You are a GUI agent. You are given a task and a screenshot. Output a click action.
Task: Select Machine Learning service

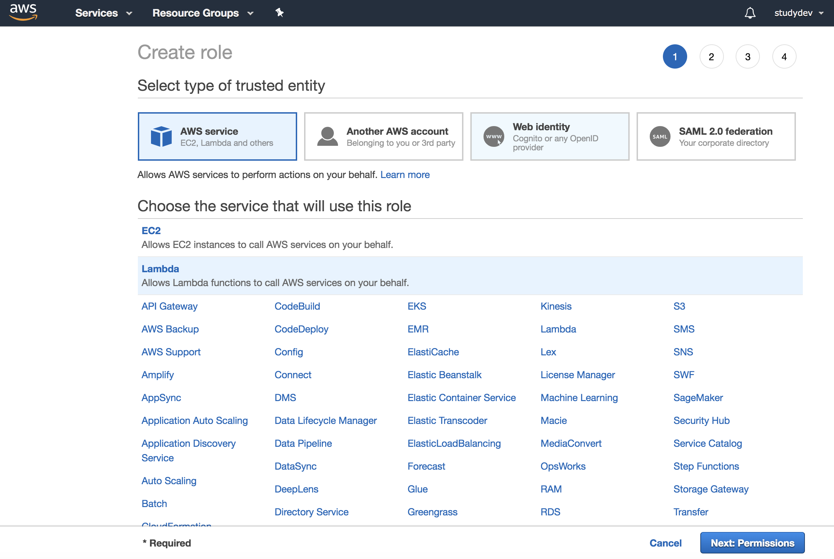[579, 398]
